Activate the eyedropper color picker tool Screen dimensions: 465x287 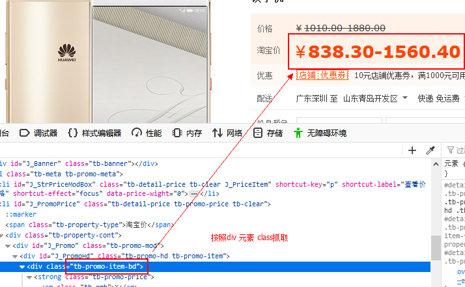click(430, 150)
